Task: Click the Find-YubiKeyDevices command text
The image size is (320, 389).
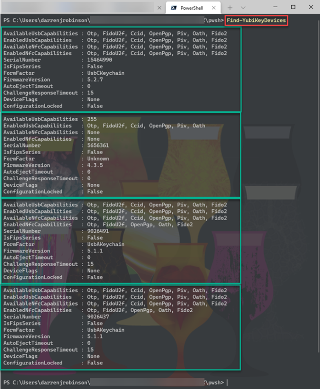Action: click(x=256, y=20)
